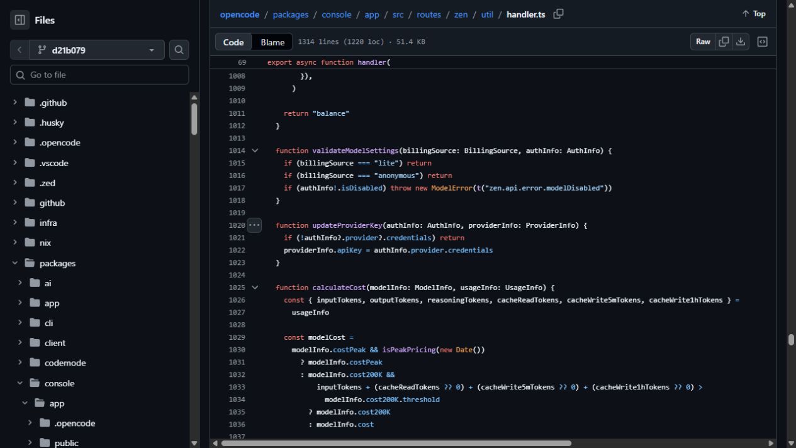Viewport: 796px width, 448px height.
Task: Click the page vertical scrollbar thumb
Action: (x=791, y=340)
